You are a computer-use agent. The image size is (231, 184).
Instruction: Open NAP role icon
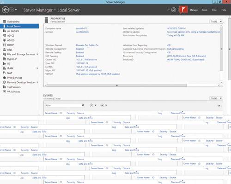coord(4,73)
